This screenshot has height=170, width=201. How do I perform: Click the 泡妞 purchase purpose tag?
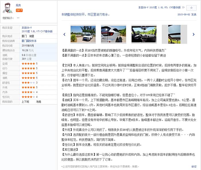tap(38, 102)
